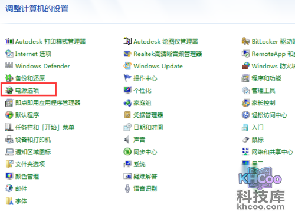
Task: Open the 家庭组 link
Action: point(142,103)
